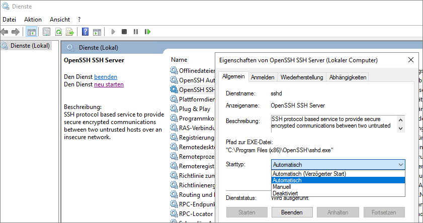Select the RPC-Endpunk service row
The height and width of the screenshot is (223, 423).
(193, 204)
